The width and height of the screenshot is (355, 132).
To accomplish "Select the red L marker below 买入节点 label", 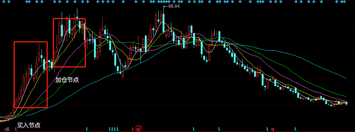I will pyautogui.click(x=16, y=129).
